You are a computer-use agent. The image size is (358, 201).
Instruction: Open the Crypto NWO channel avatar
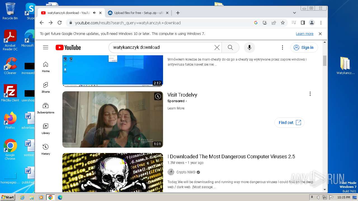(171, 172)
